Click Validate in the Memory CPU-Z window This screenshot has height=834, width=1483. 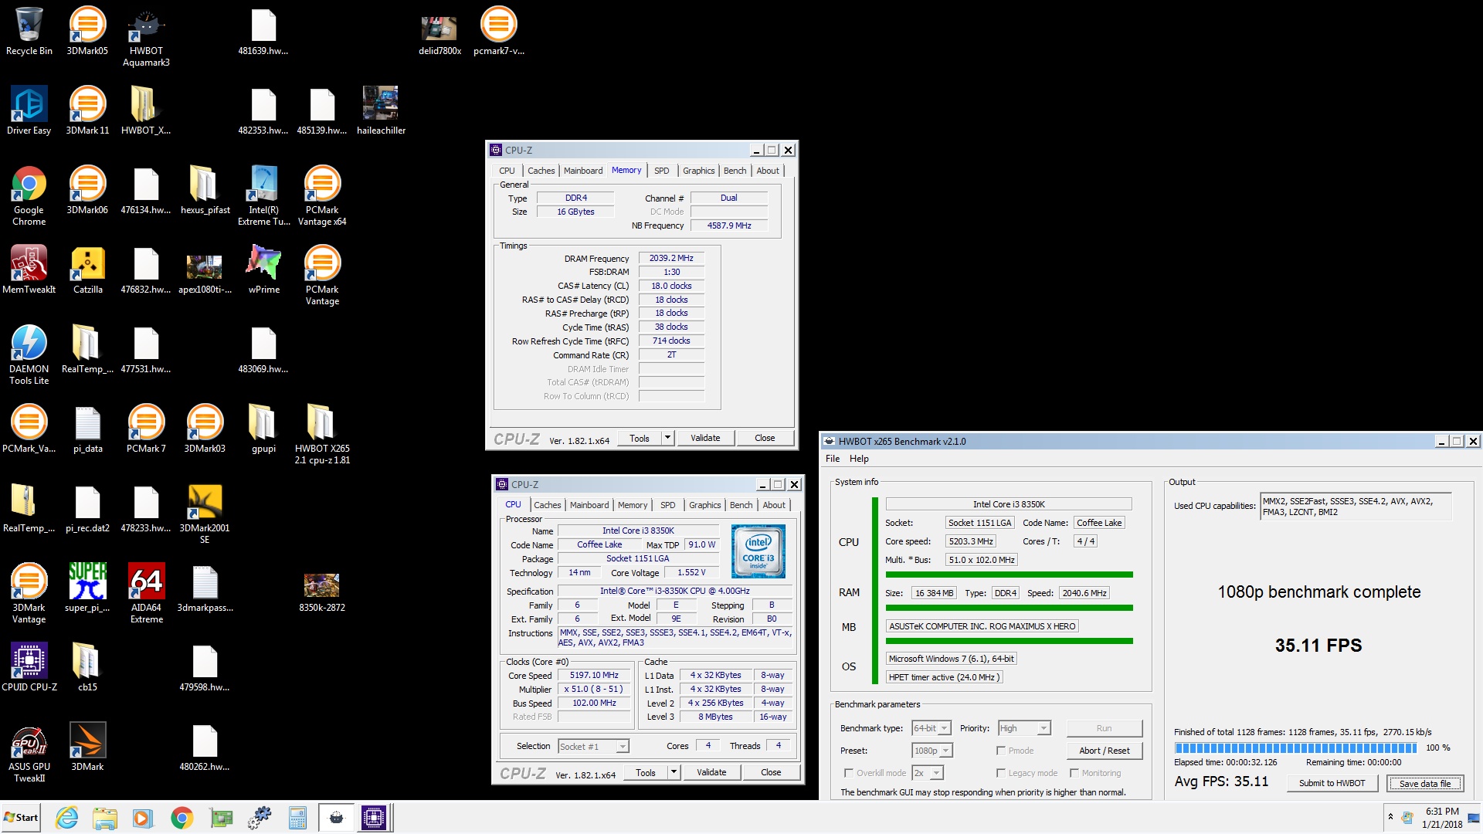click(705, 438)
